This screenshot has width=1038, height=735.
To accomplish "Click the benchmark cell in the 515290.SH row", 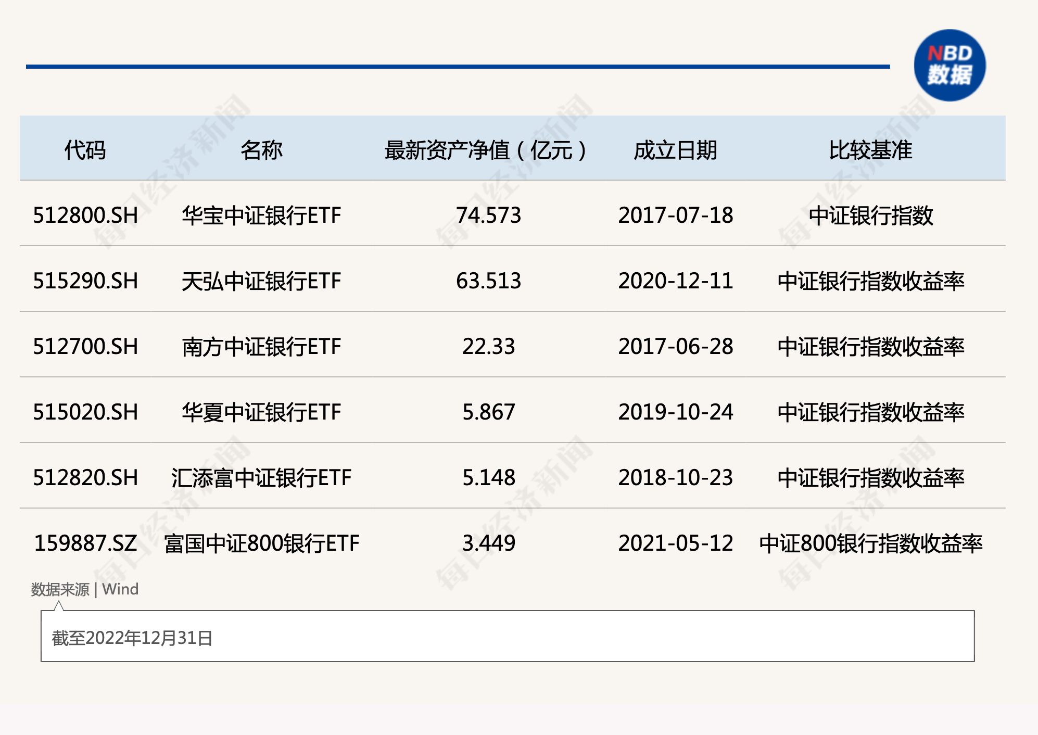I will (871, 281).
